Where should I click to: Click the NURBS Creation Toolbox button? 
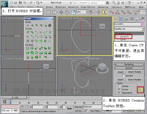(140, 90)
